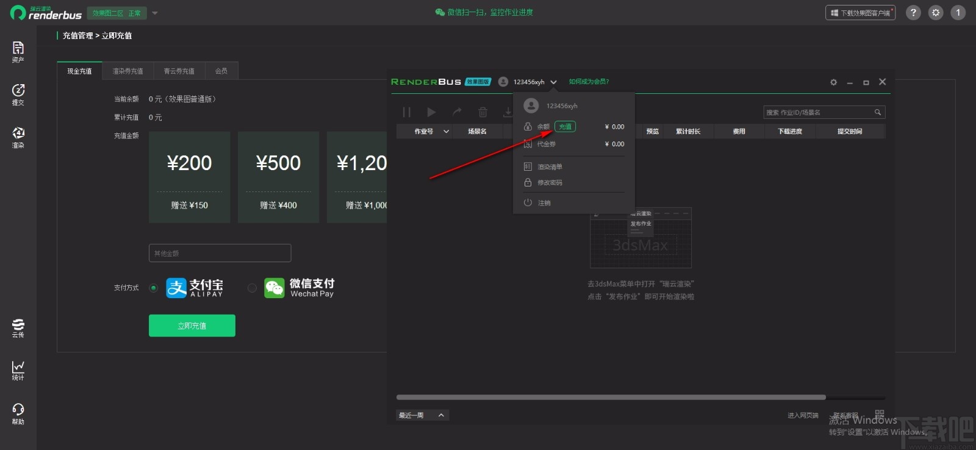Screen dimensions: 976x450
Task: Click the play/start job icon in client toolbar
Action: click(431, 112)
